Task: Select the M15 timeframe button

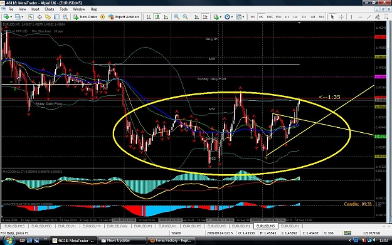Action: point(270,17)
